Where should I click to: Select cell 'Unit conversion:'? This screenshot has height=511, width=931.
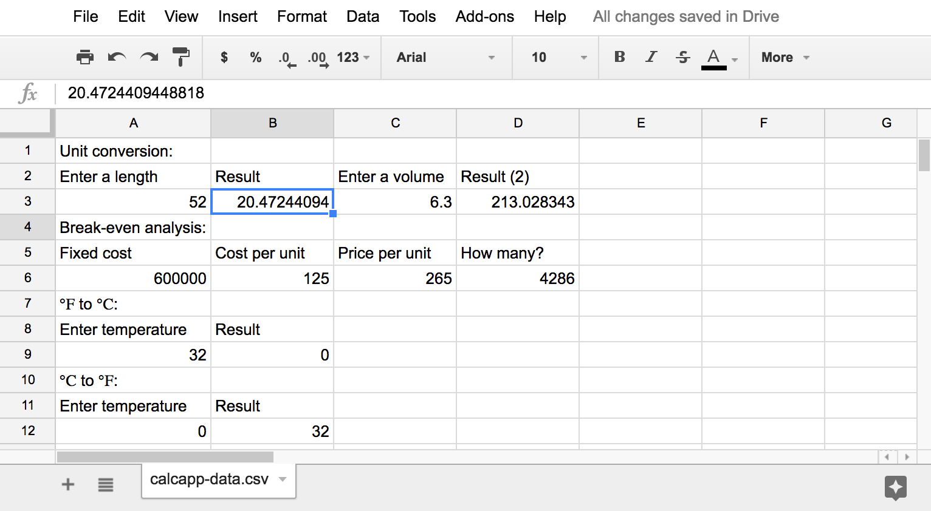click(x=133, y=151)
